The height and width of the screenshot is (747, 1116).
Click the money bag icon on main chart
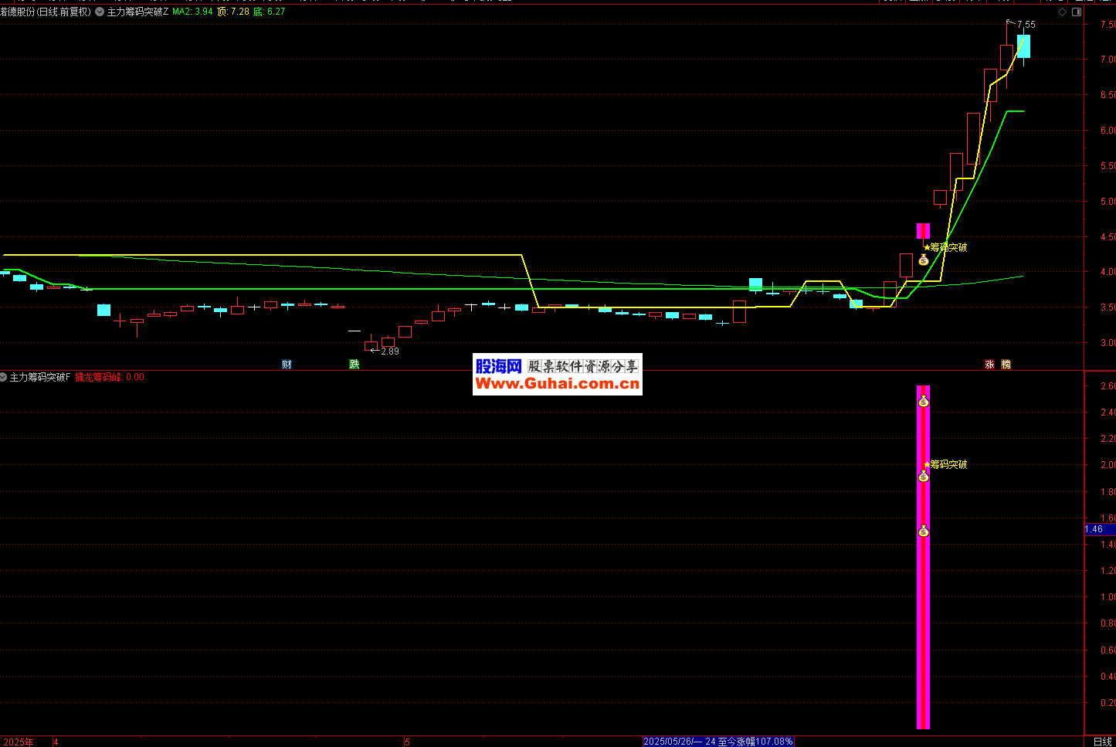point(924,260)
